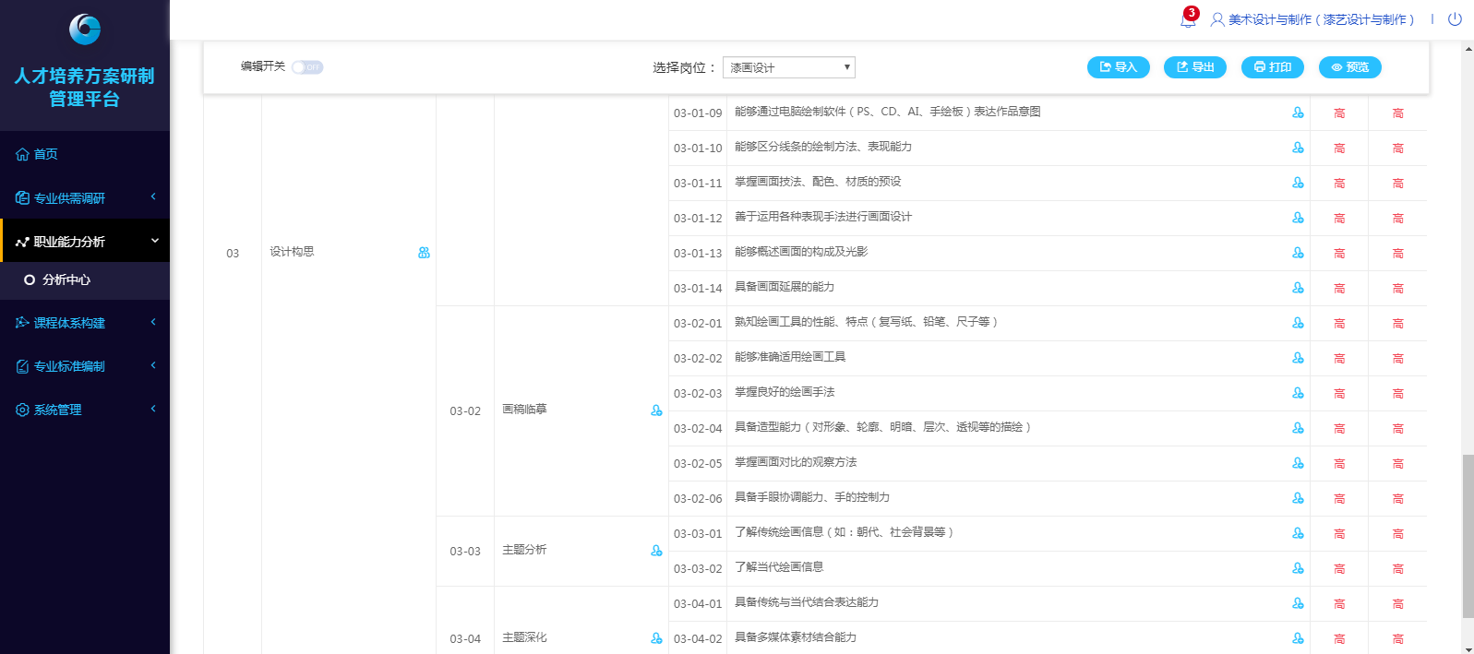This screenshot has width=1474, height=654.
Task: Expand the 课程体系构建 menu
Action: click(84, 323)
